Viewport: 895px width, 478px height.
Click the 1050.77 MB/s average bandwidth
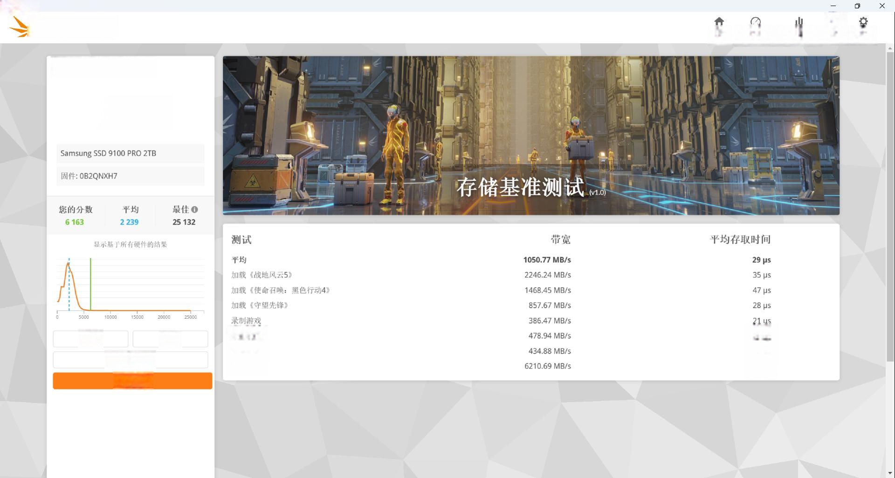pos(547,260)
